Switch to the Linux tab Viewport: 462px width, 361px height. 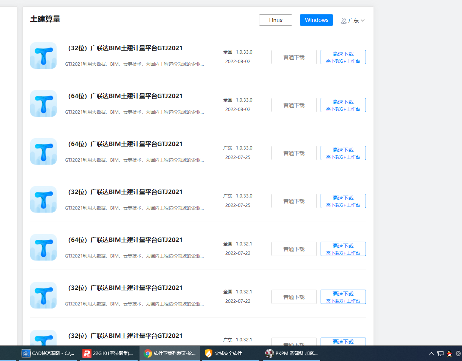point(276,20)
